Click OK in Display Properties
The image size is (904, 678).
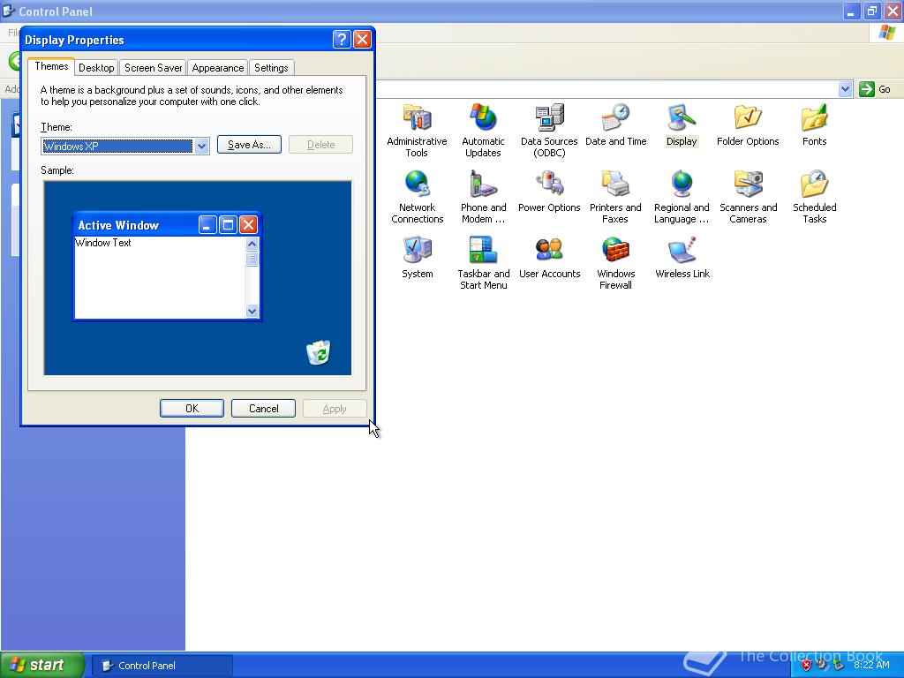point(192,408)
